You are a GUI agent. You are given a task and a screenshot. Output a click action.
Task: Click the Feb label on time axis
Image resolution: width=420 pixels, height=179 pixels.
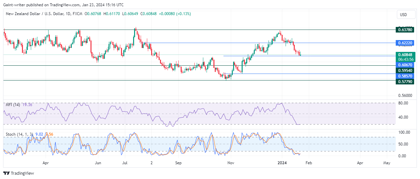click(308, 163)
